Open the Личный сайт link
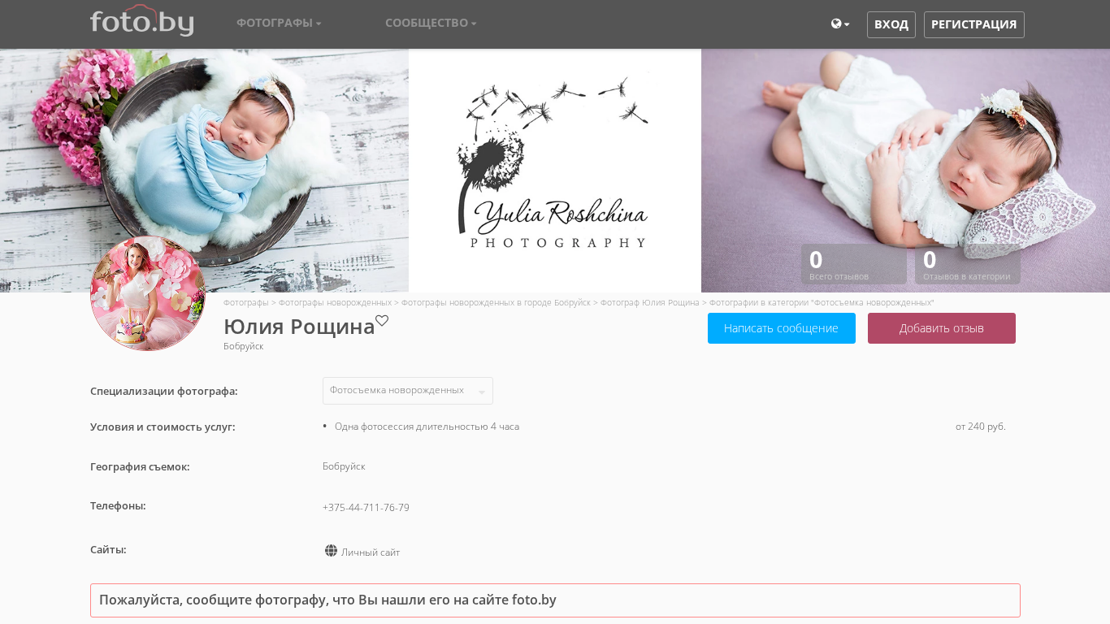 pos(371,552)
